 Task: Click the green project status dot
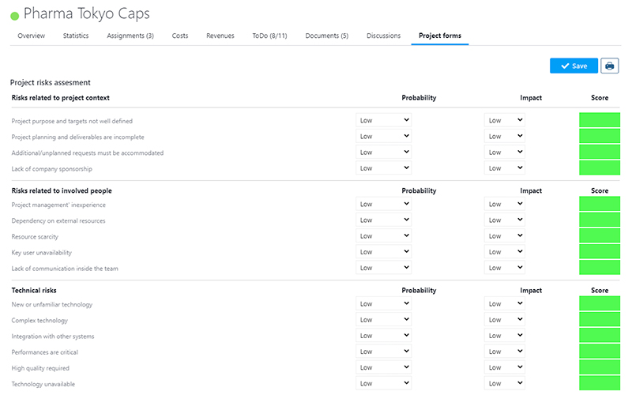[x=14, y=15]
